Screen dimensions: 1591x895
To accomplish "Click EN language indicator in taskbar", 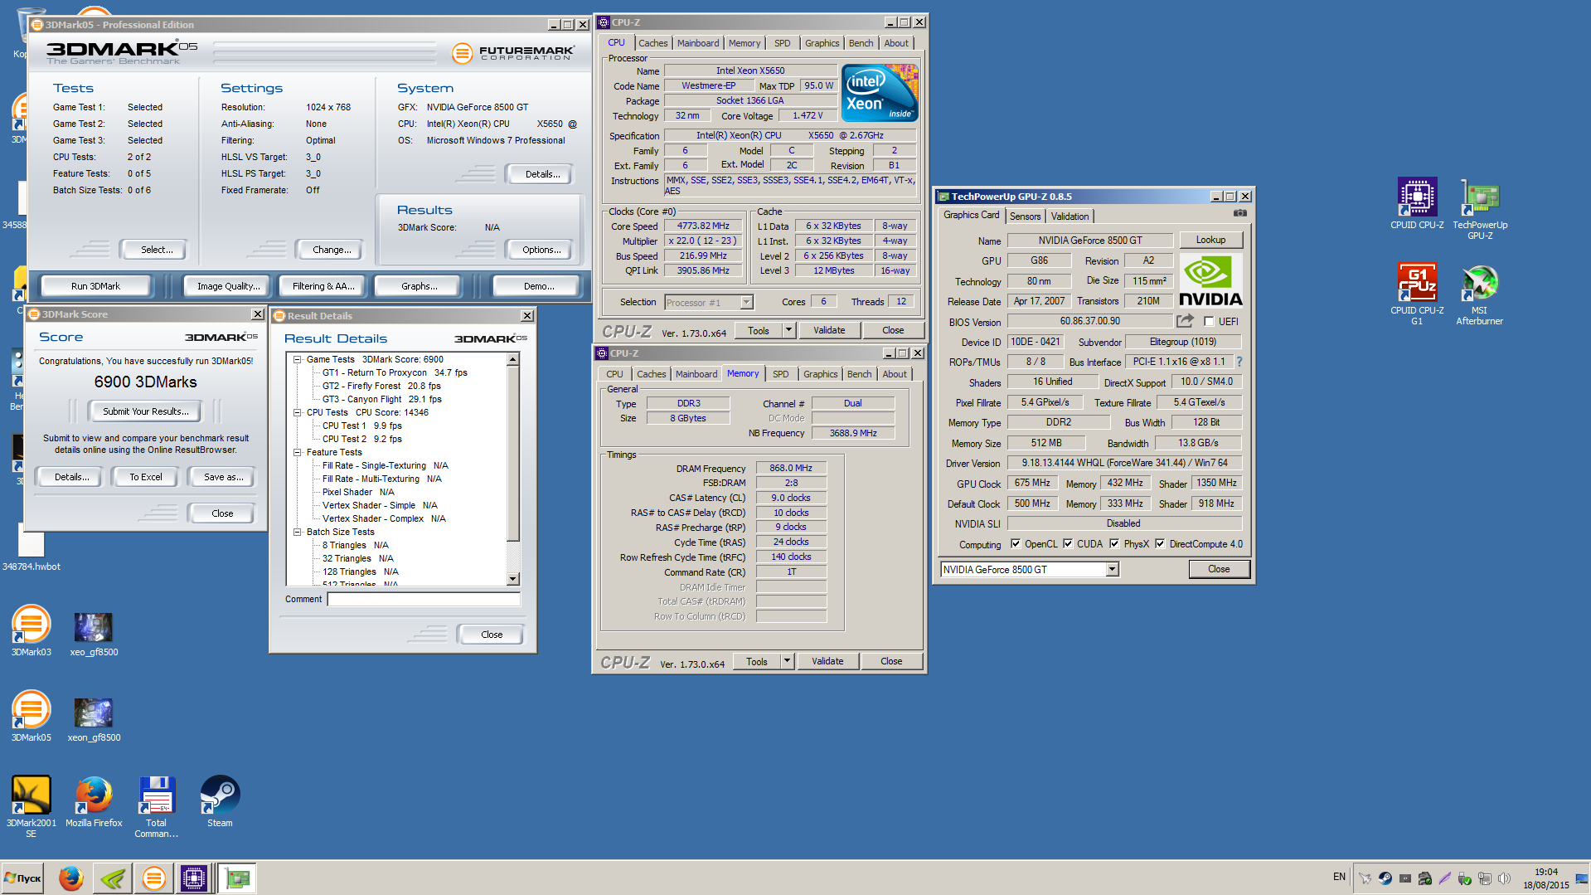I will click(1339, 877).
